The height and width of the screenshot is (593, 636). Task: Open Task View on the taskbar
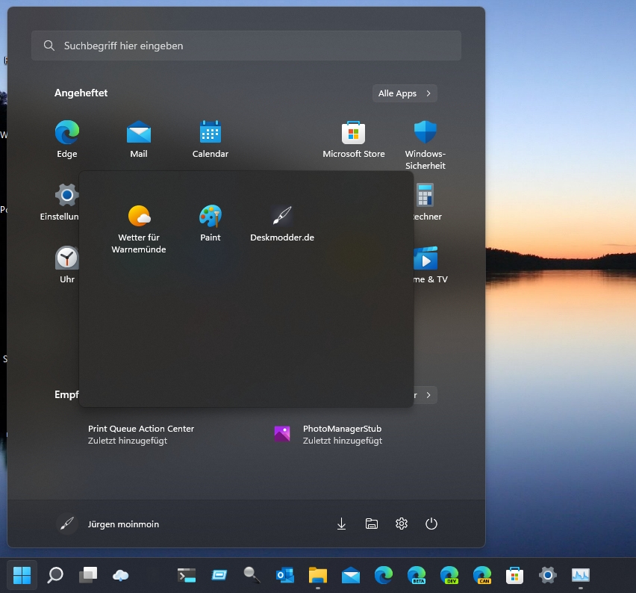click(x=88, y=575)
